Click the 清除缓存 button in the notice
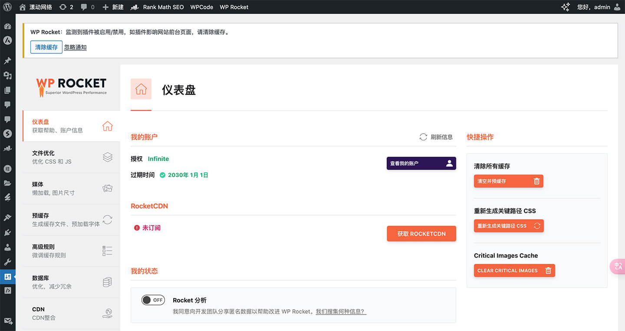This screenshot has height=331, width=625. 46,47
